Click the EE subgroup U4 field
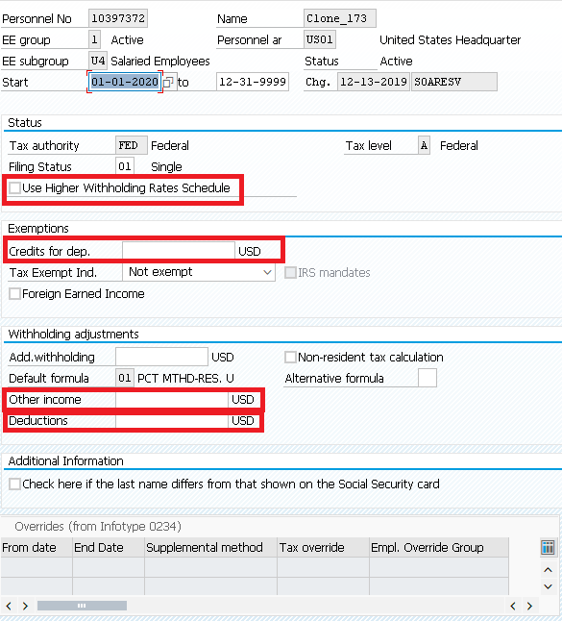The width and height of the screenshot is (562, 621). tap(97, 61)
